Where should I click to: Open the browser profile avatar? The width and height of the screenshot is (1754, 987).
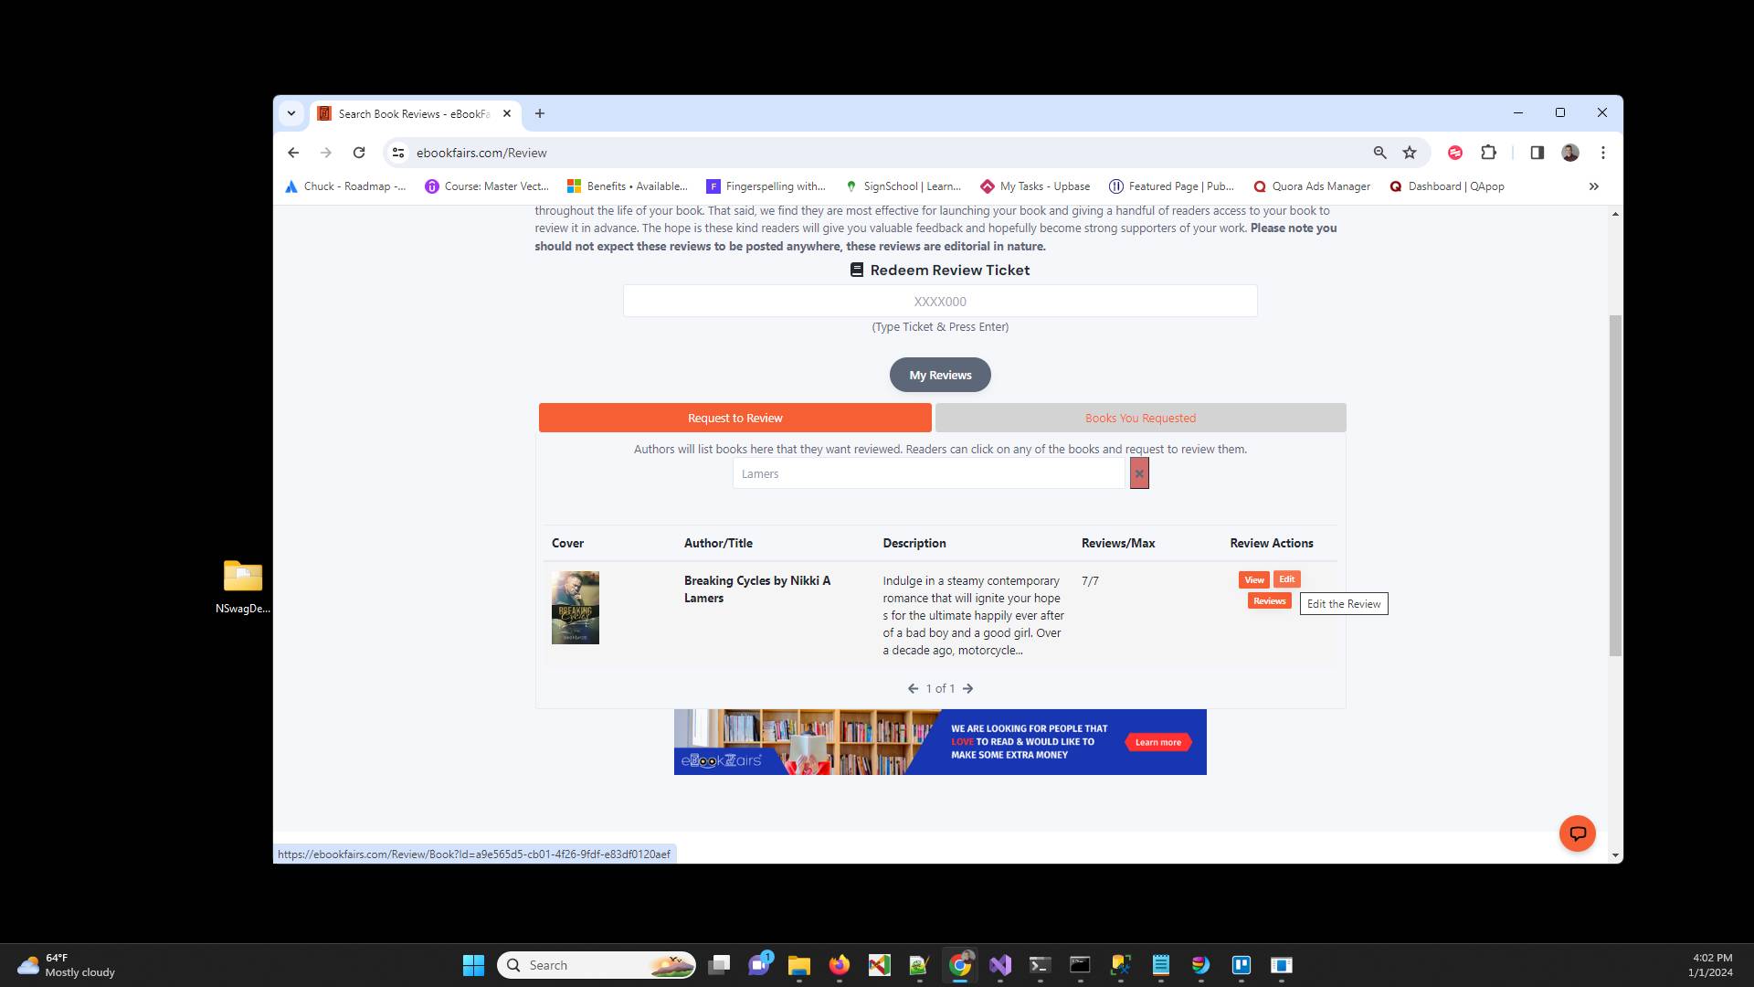click(x=1570, y=153)
